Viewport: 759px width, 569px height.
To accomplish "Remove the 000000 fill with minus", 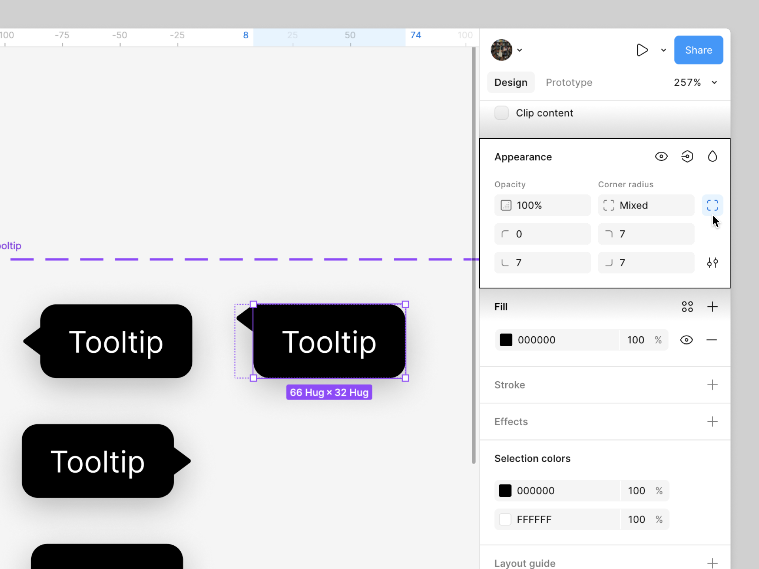I will 712,340.
